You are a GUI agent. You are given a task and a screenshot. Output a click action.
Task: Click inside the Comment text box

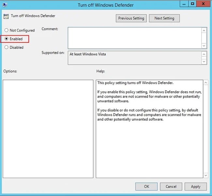click(134, 38)
